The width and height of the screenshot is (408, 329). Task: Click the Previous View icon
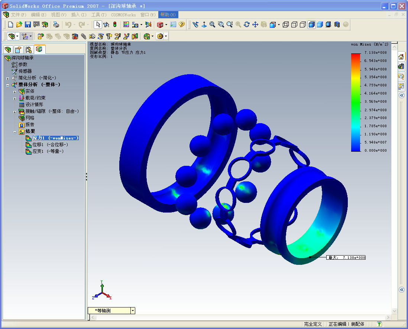coord(195,25)
